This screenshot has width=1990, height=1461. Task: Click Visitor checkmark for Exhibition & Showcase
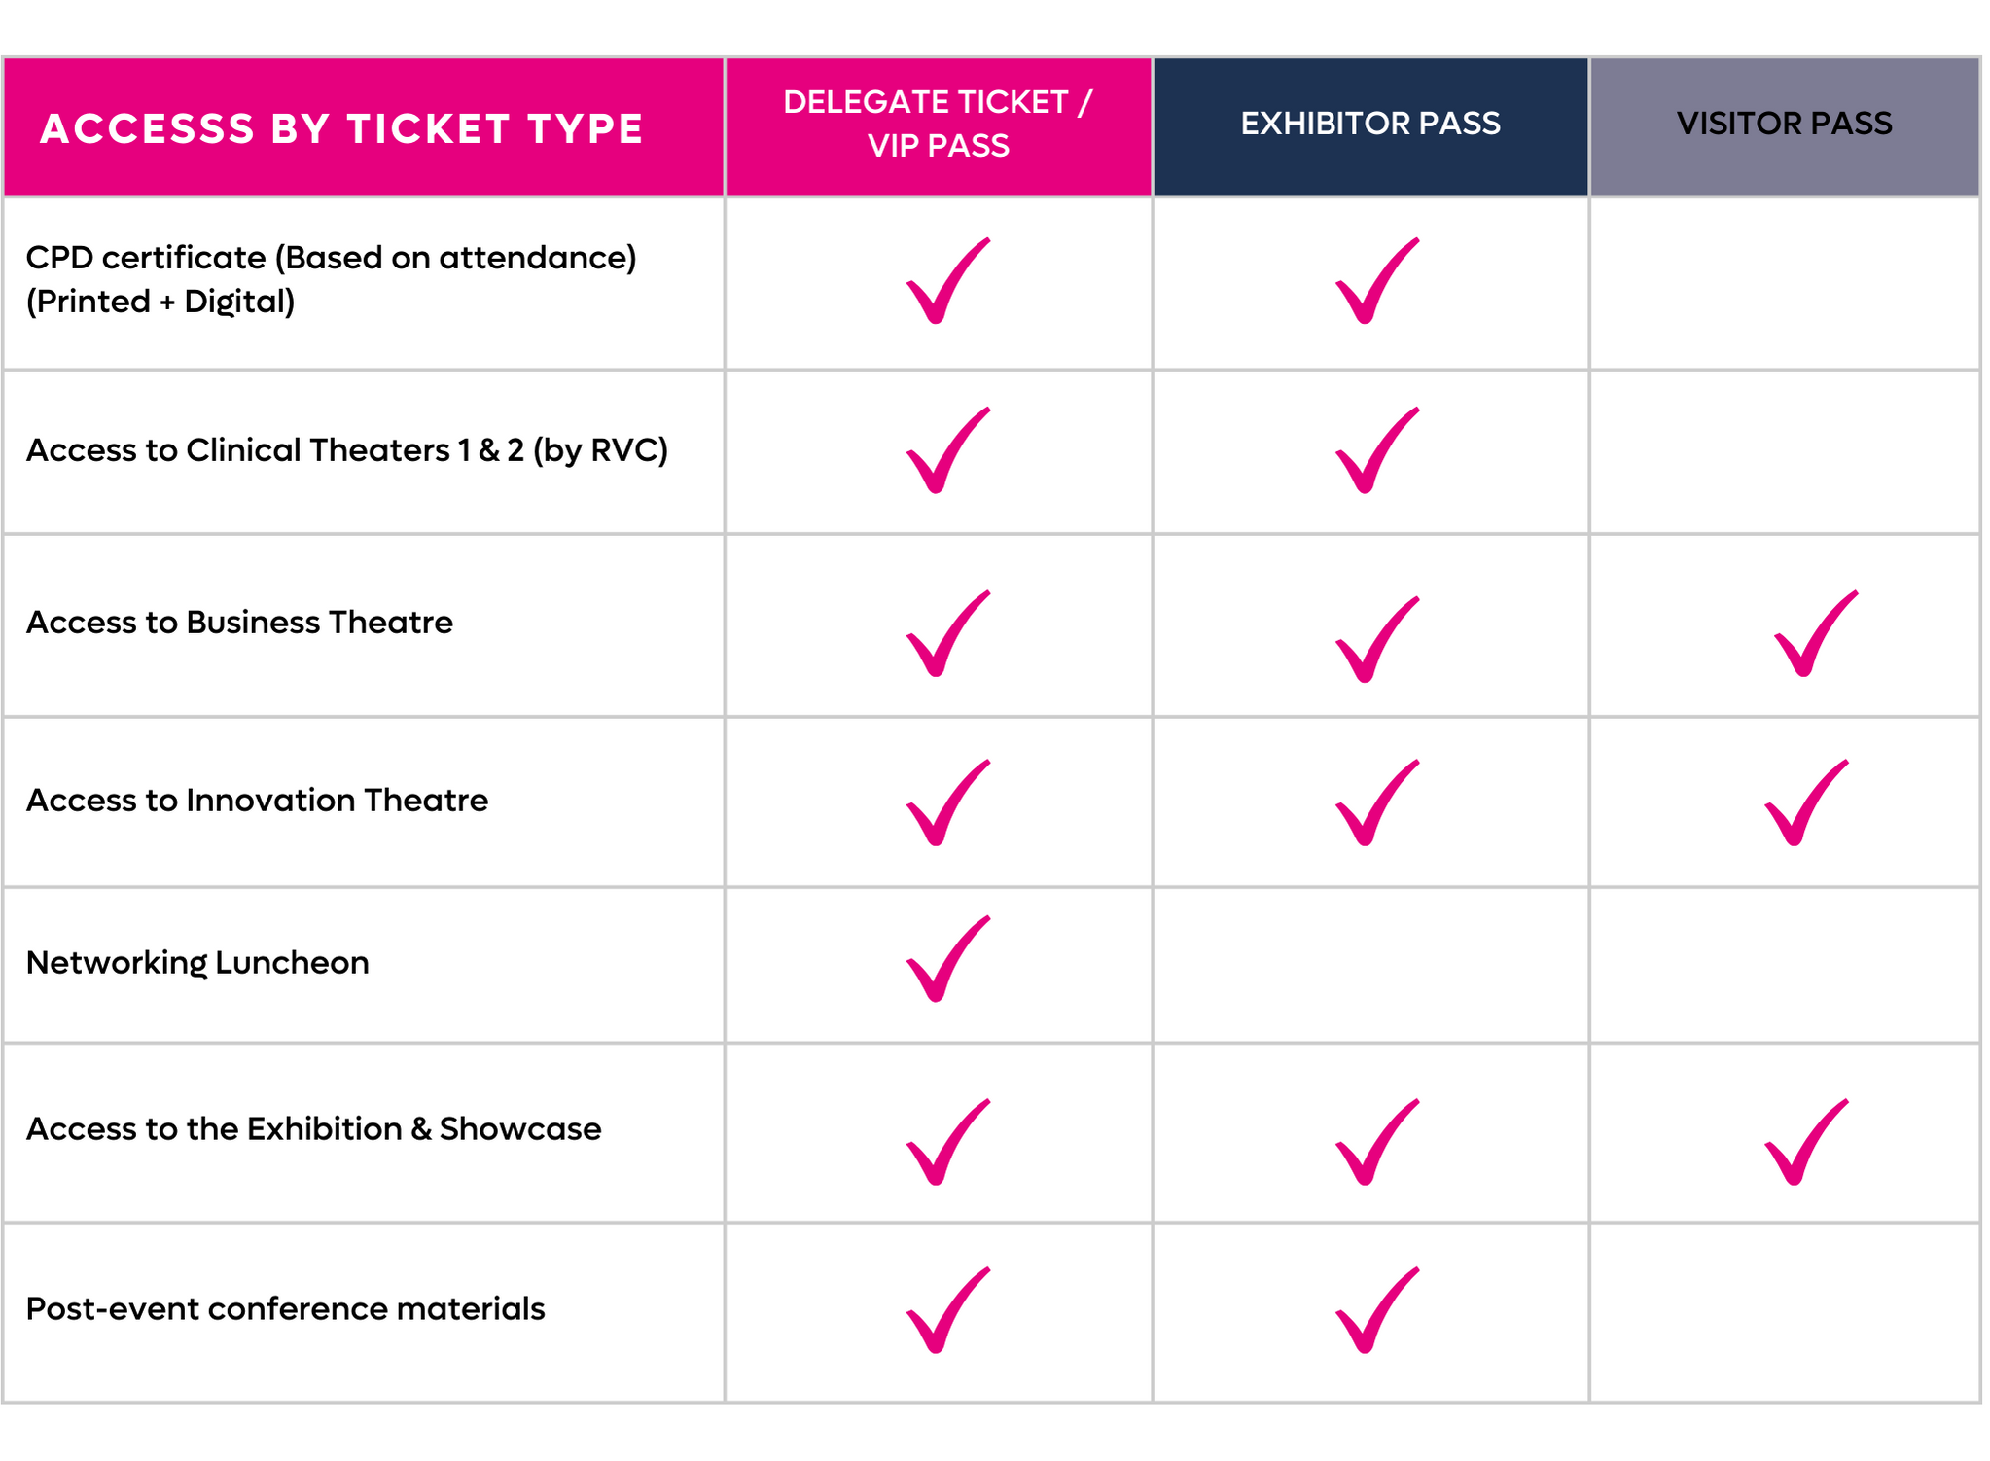[x=1806, y=1142]
